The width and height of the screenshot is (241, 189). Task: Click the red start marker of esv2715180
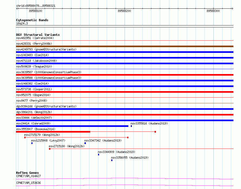[50, 149]
